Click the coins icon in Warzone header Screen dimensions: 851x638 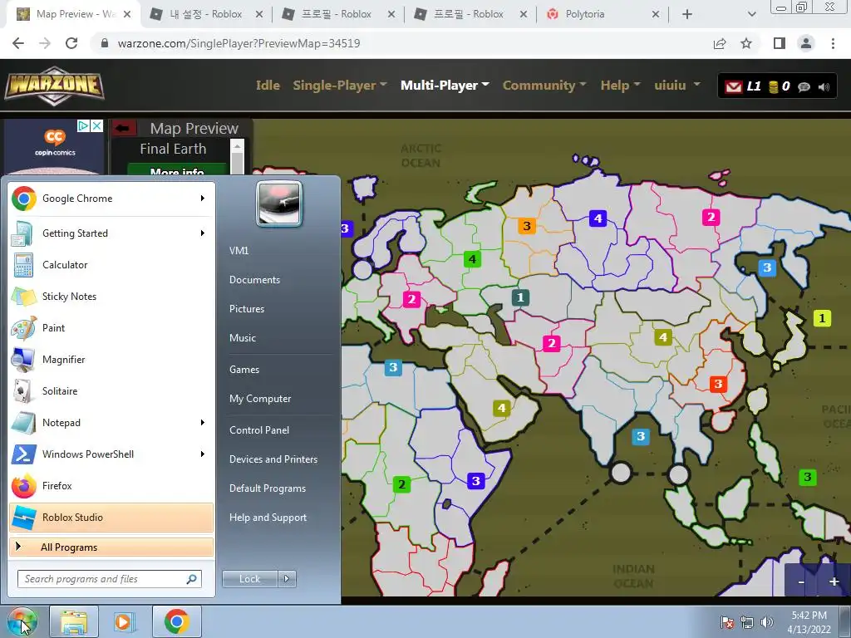(x=774, y=86)
